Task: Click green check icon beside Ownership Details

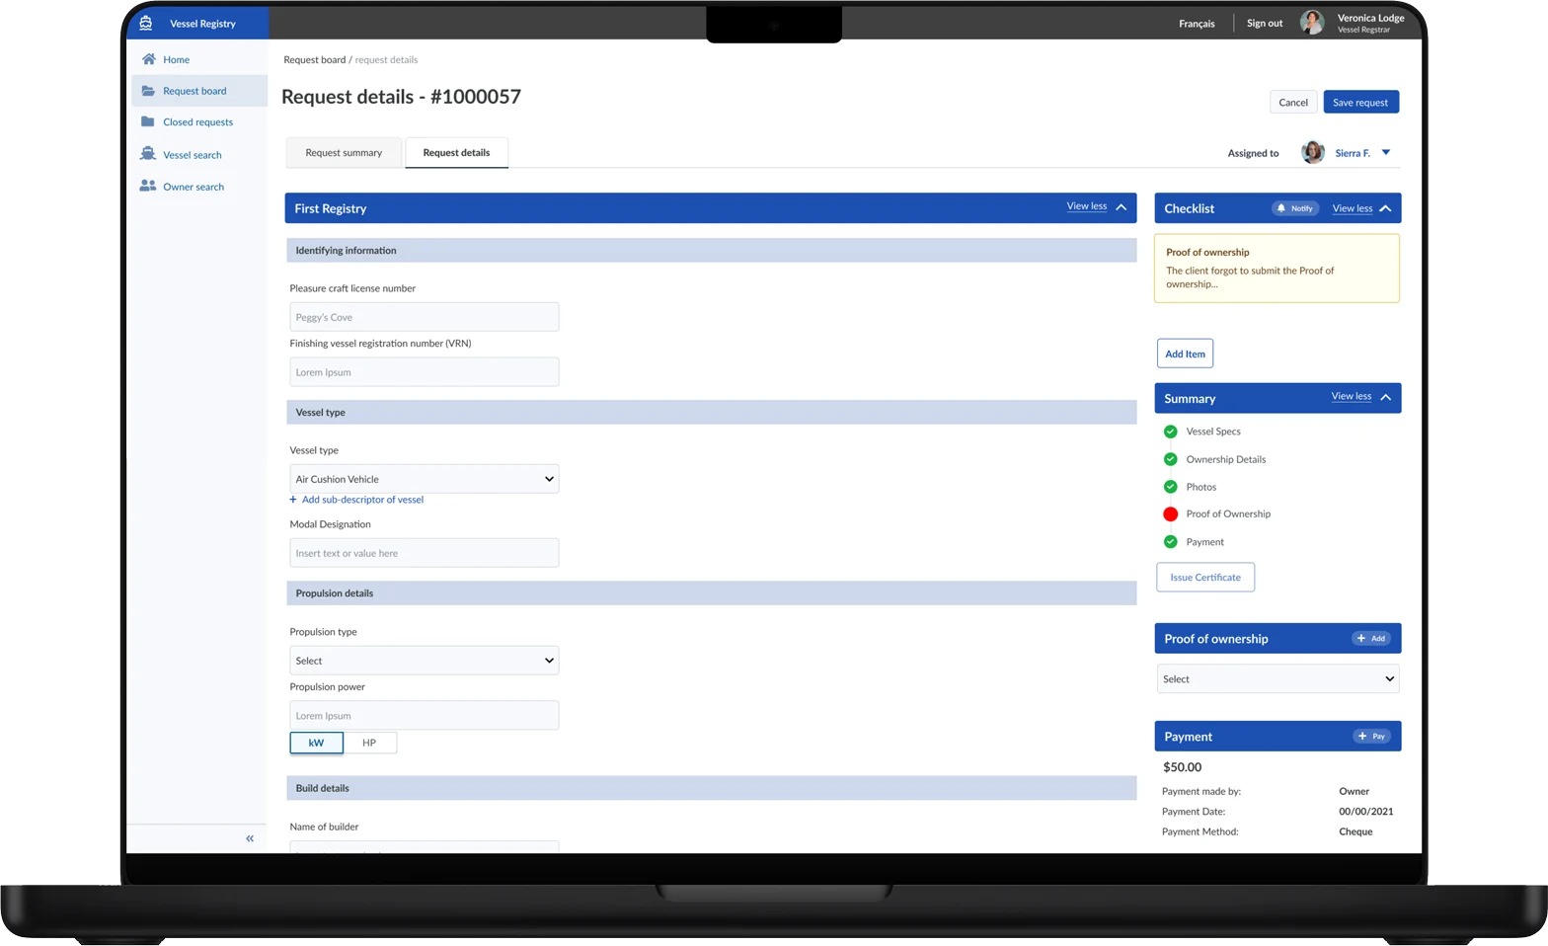Action: click(1170, 459)
